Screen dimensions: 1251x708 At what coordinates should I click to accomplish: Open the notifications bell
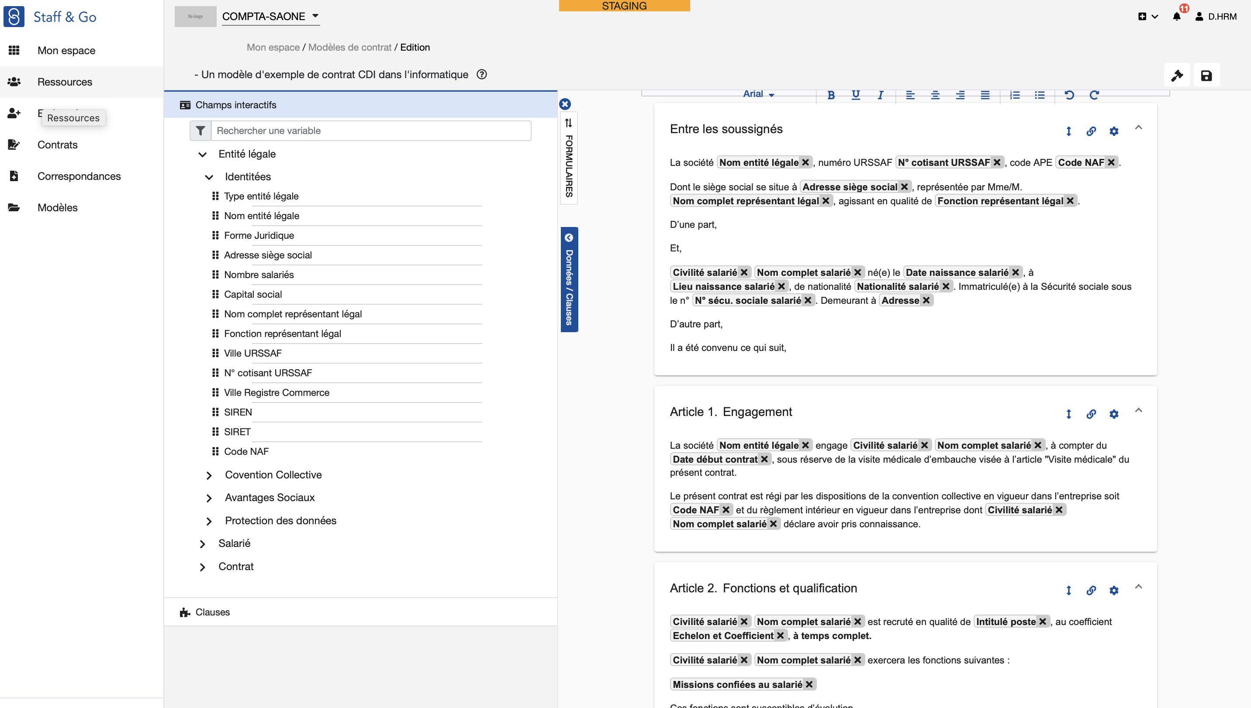1177,17
